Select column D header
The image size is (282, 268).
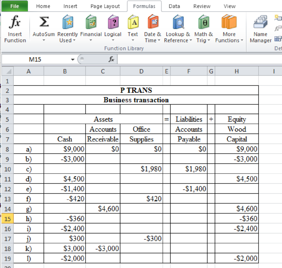[141, 71]
